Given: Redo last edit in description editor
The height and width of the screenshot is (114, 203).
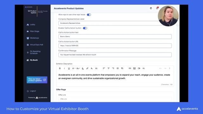Looking at the screenshot, I should point(165,68).
